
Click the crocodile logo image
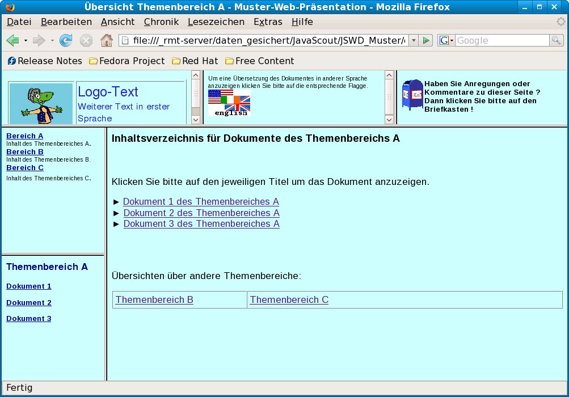pyautogui.click(x=41, y=104)
